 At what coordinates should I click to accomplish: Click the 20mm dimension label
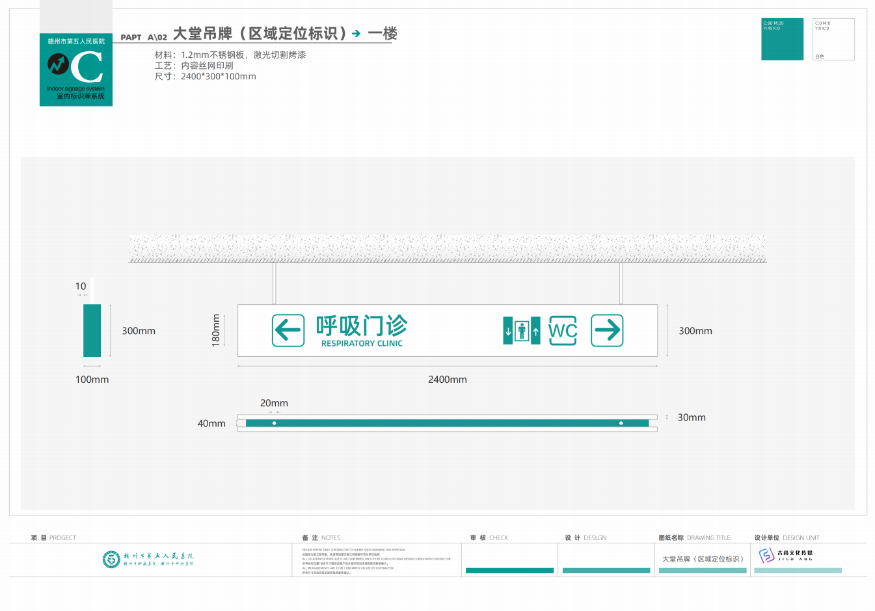click(x=274, y=403)
